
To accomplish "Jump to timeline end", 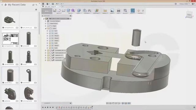I will coord(53,107).
